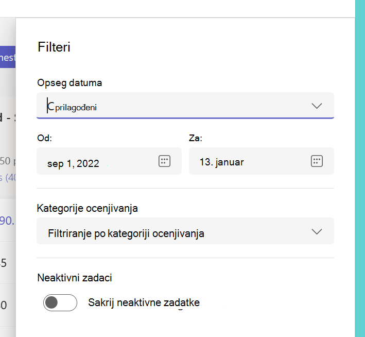Viewport: 365px width, 337px height.
Task: Click the prilagođeni date range field
Action: [x=185, y=105]
